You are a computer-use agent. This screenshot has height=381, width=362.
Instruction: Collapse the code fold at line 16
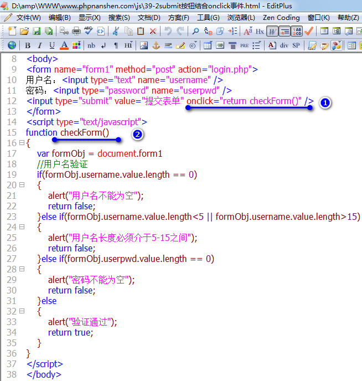click(x=22, y=143)
